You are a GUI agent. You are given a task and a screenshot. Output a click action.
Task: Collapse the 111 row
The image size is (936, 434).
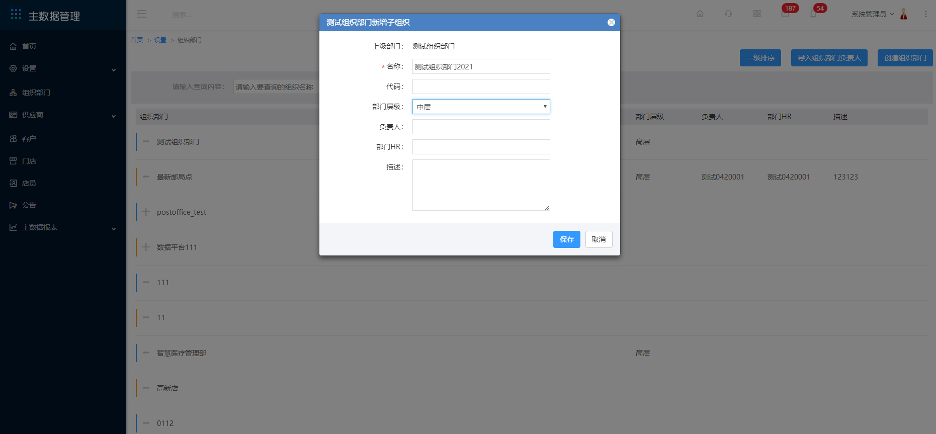(x=146, y=283)
